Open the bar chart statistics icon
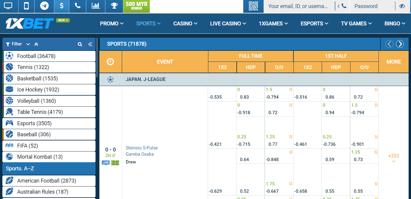The width and height of the screenshot is (411, 199). [96, 6]
